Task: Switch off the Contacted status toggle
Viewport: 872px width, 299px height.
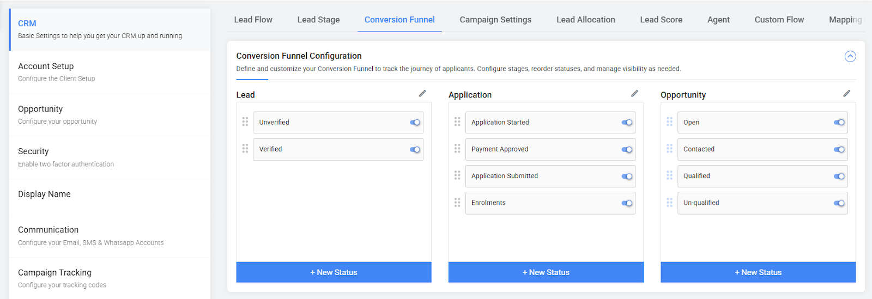Action: click(839, 149)
